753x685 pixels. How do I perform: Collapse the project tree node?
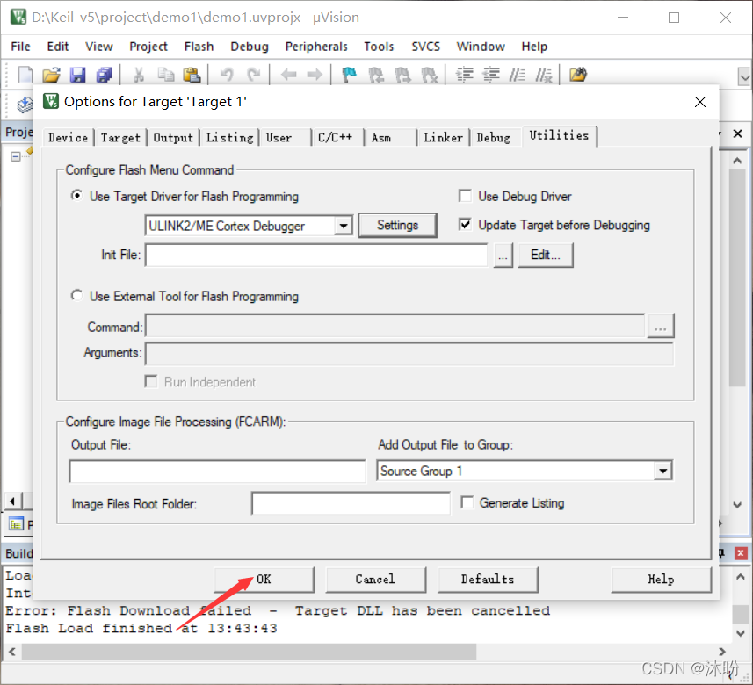coord(15,157)
